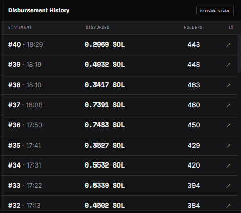Click holders count 463
This screenshot has height=213, width=241.
194,85
